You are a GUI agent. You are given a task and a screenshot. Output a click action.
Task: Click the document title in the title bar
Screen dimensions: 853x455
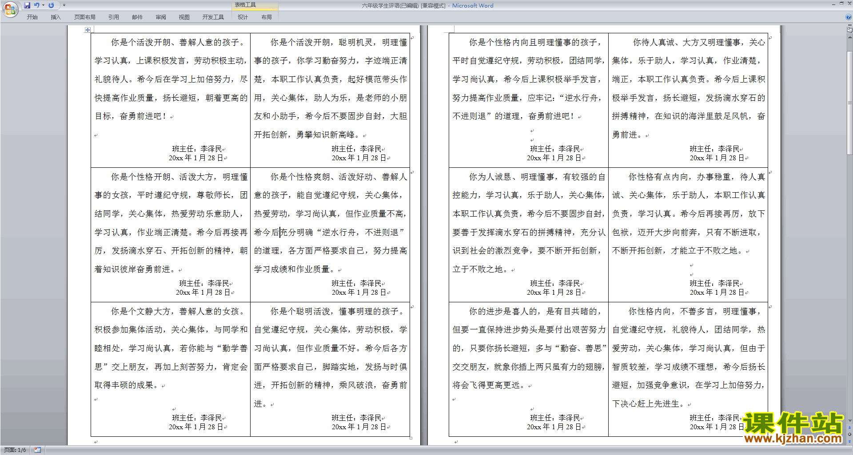427,6
